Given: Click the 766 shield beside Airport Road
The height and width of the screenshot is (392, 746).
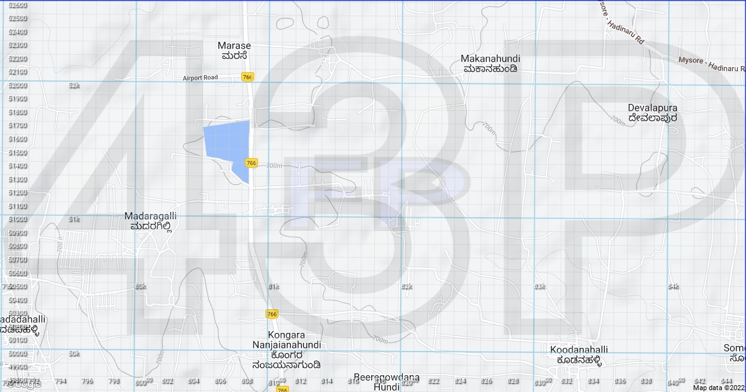Looking at the screenshot, I should tap(248, 77).
